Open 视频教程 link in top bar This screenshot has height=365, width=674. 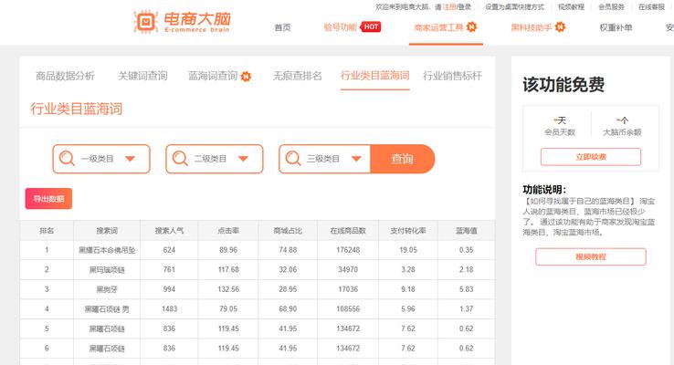[x=571, y=7]
